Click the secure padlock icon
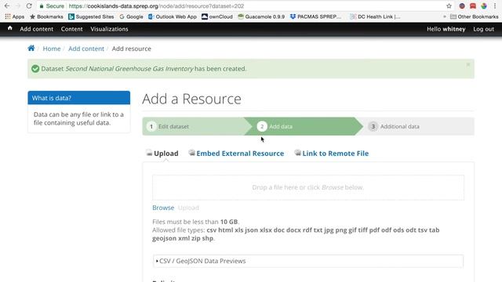The height and width of the screenshot is (282, 502). (x=42, y=6)
